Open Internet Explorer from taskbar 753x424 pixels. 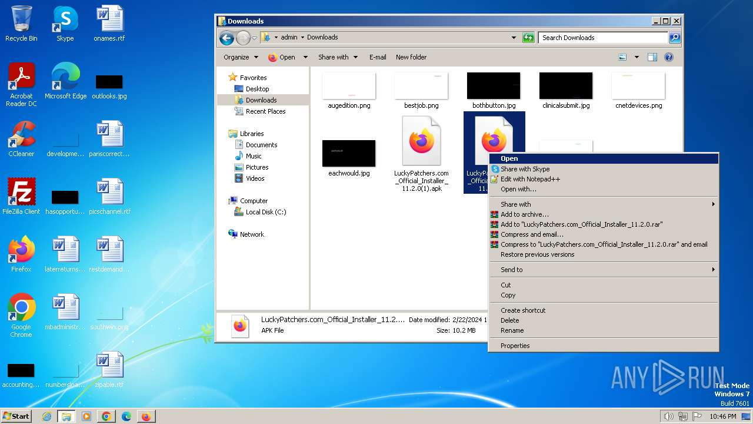coord(46,416)
